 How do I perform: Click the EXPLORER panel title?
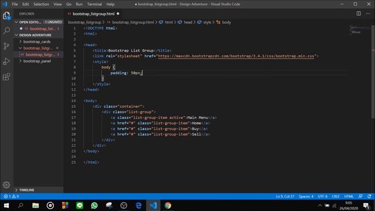tap(26, 14)
